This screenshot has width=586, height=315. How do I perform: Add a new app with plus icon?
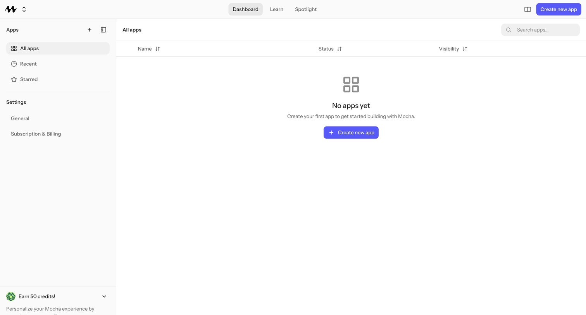pyautogui.click(x=90, y=30)
